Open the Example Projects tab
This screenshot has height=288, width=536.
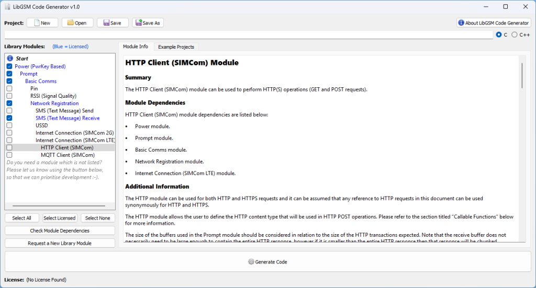176,47
